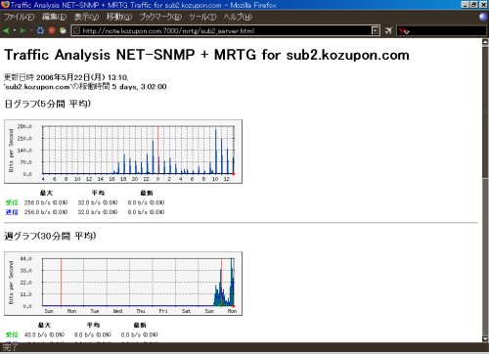Open the 表示 (View) menu
This screenshot has height=354, width=489.
coord(86,17)
